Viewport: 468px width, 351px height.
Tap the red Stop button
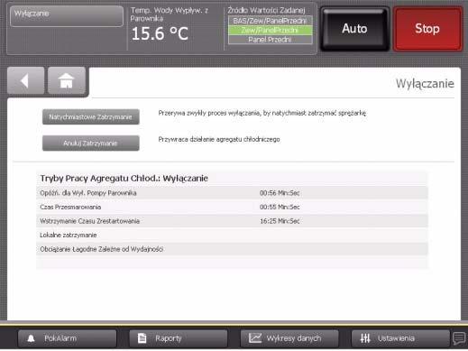(x=427, y=29)
